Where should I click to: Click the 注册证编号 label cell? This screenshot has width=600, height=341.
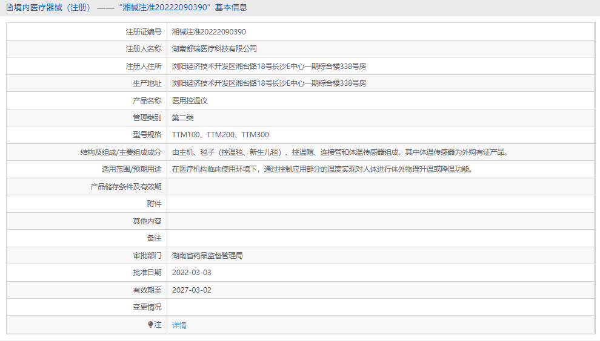[x=87, y=31]
